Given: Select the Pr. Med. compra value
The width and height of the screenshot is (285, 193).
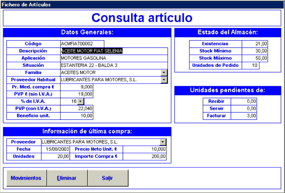Looking at the screenshot, I should coord(77,87).
